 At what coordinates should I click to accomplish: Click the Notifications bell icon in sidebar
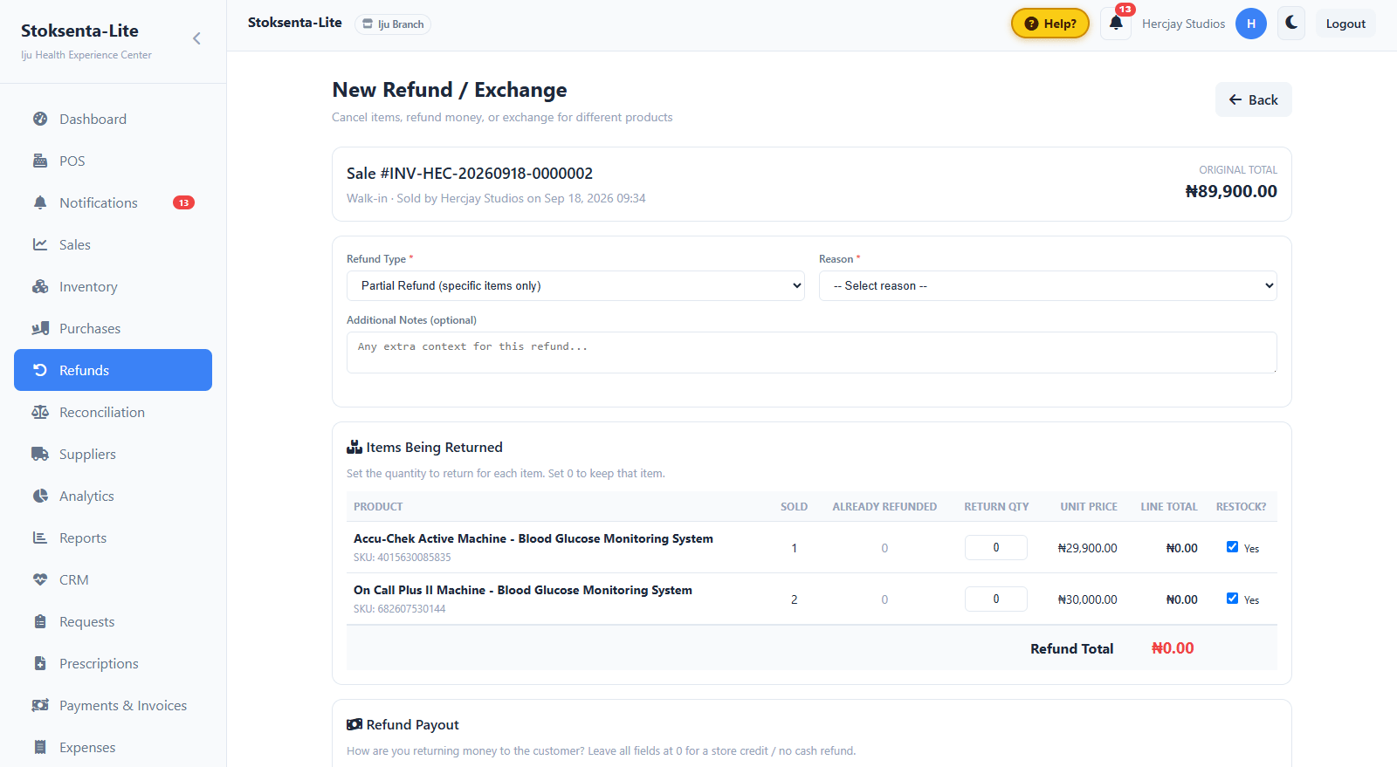coord(40,202)
